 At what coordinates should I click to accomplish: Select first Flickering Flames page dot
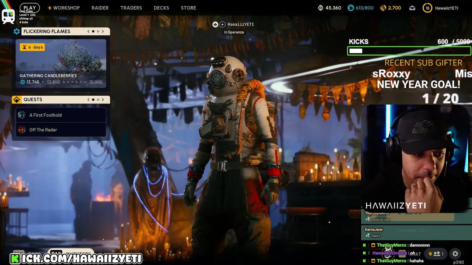tap(93, 31)
